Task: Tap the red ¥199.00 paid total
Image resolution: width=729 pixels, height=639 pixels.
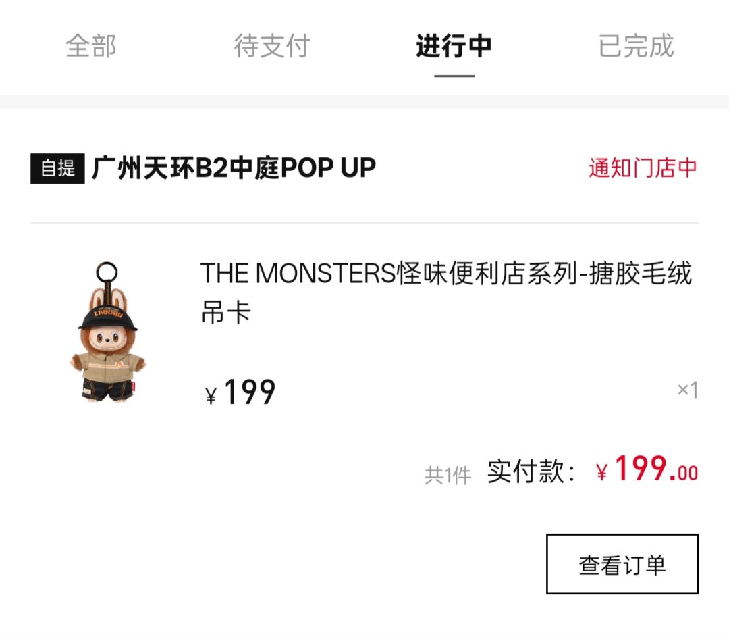Action: pyautogui.click(x=647, y=469)
